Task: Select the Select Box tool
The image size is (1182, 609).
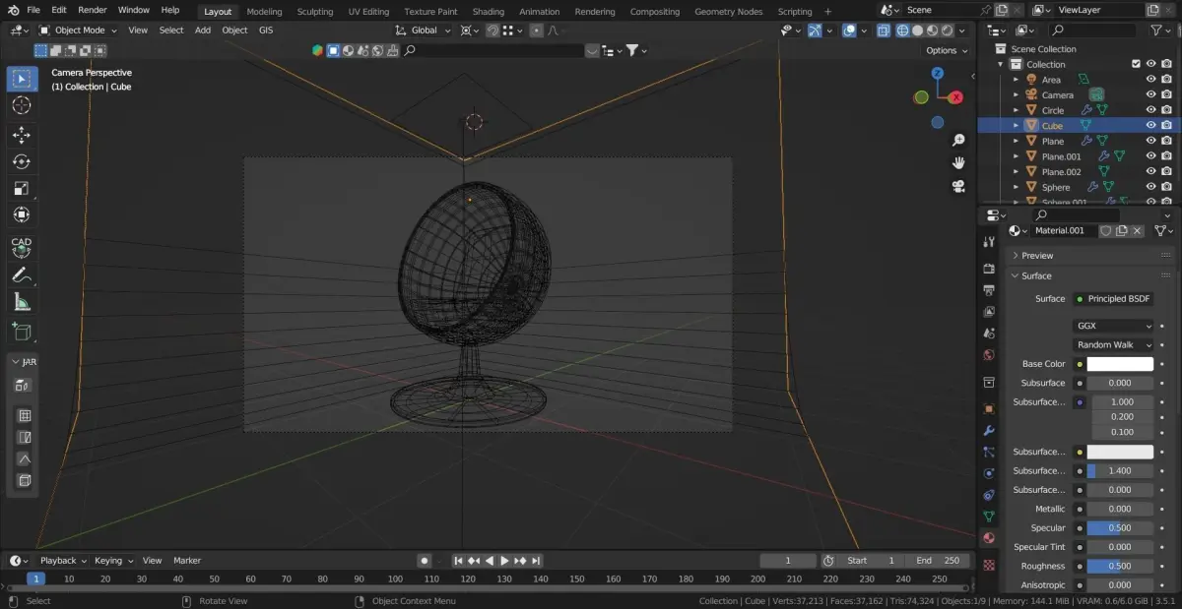Action: click(x=22, y=79)
